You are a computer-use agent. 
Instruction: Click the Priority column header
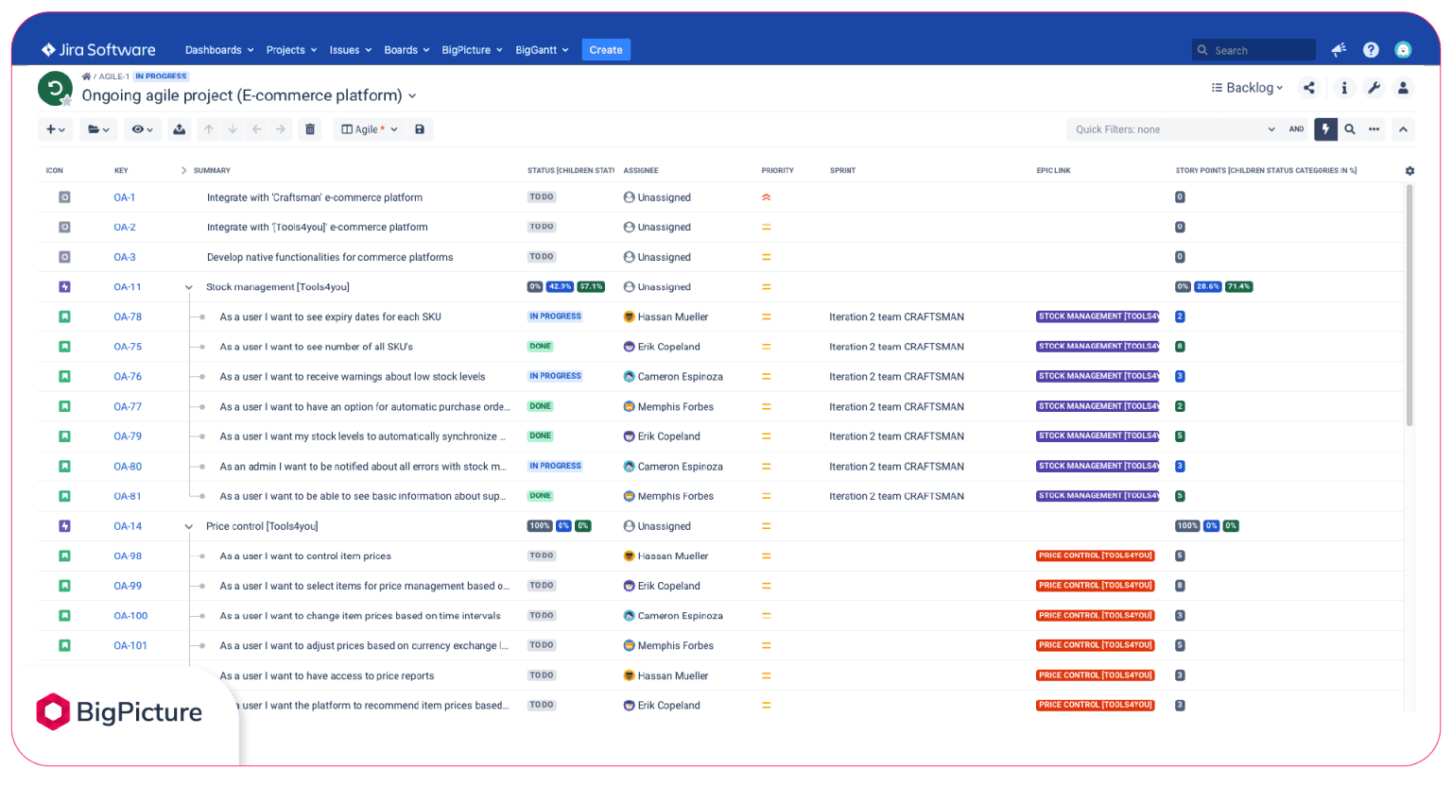click(x=778, y=171)
